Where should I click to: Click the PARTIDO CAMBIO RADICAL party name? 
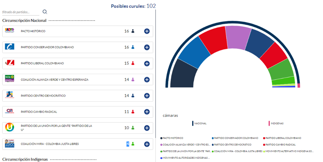[x=39, y=112]
